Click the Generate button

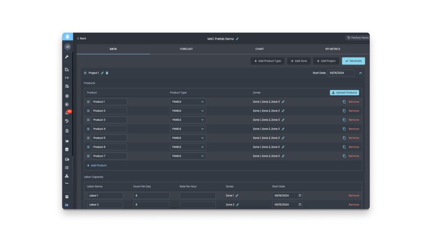(x=354, y=61)
